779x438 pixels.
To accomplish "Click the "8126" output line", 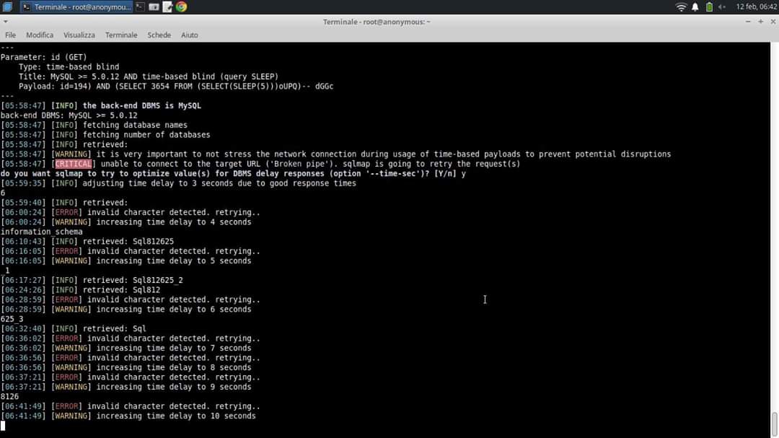I will [9, 397].
